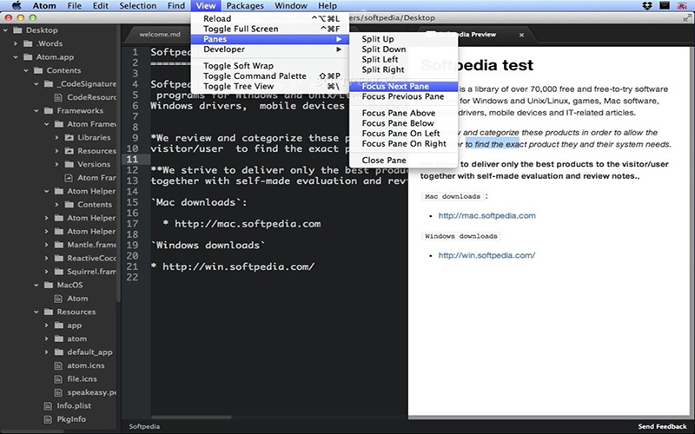The height and width of the screenshot is (434, 695).
Task: Expand the Resources folder under Atom Framework
Action: tap(56, 151)
